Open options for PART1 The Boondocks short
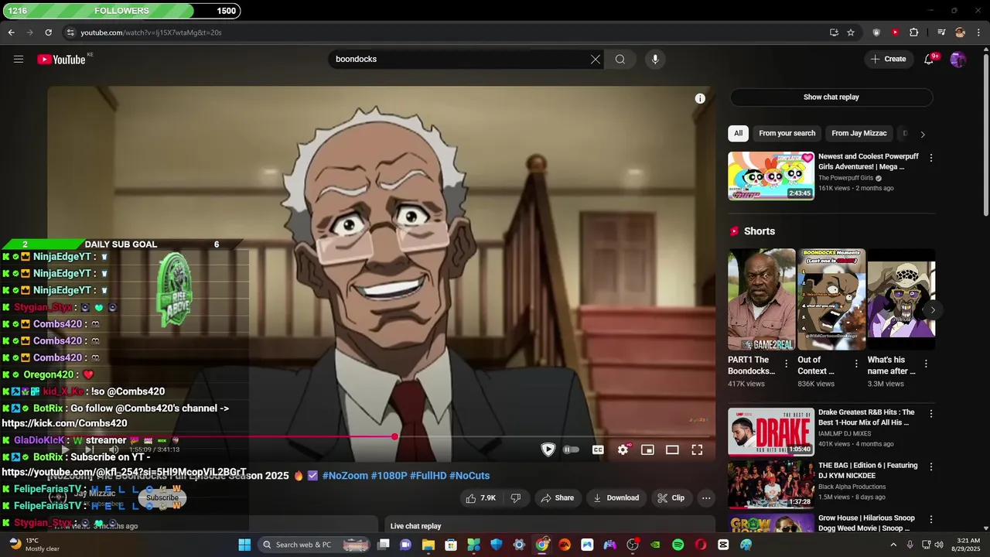This screenshot has height=557, width=990. tap(787, 364)
